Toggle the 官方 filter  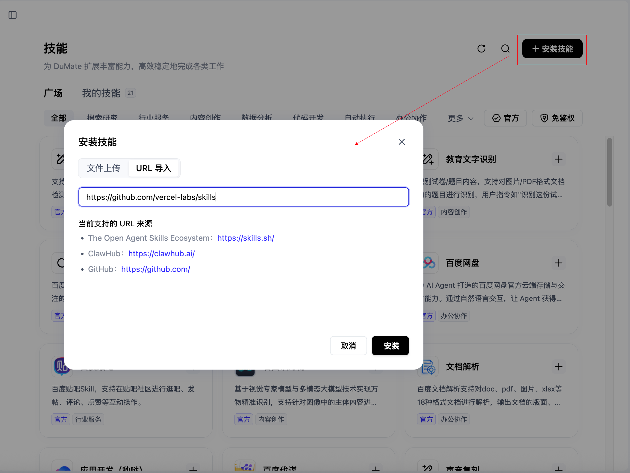point(505,118)
